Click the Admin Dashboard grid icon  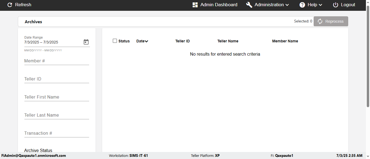195,5
